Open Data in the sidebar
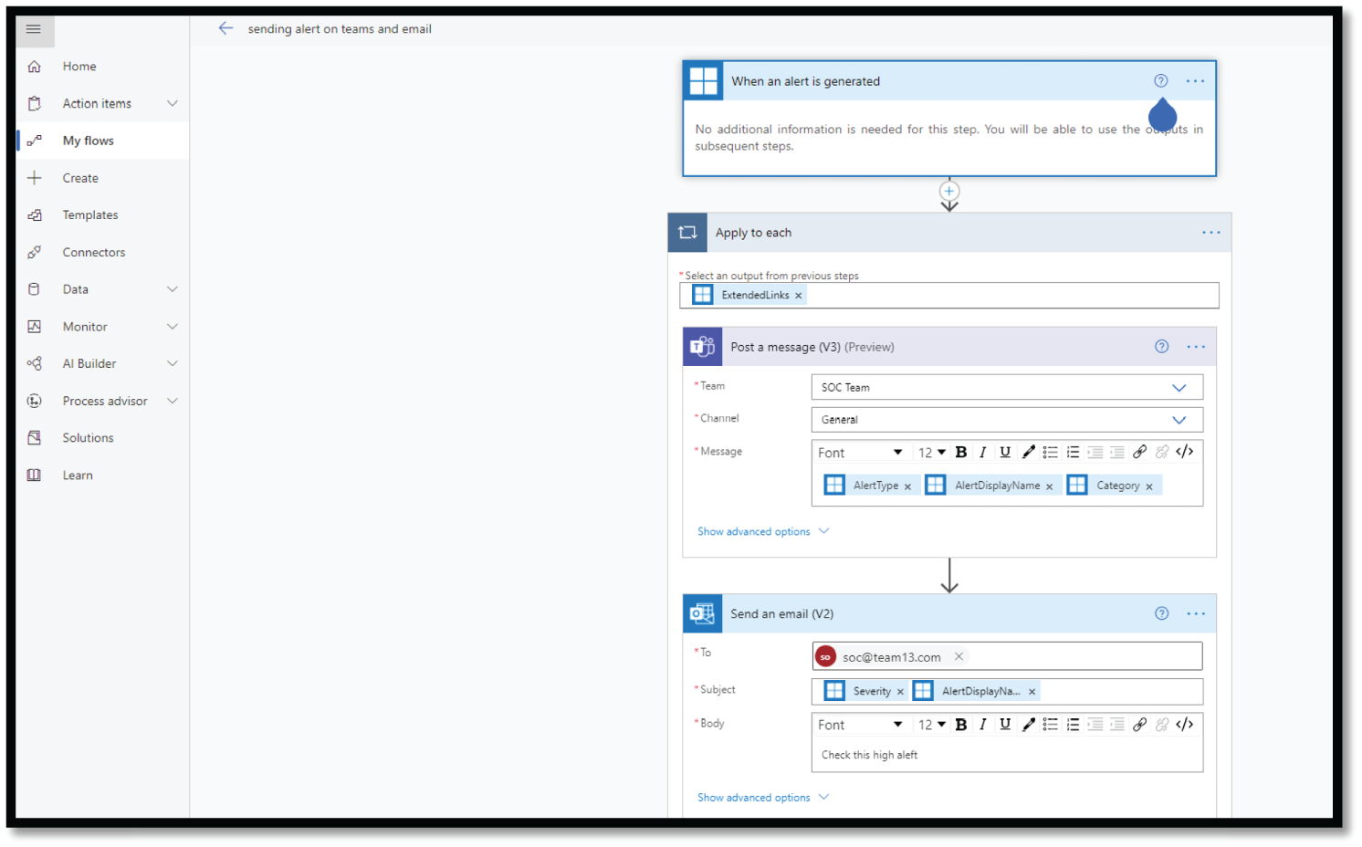Screen dimensions: 1362x847 (76, 289)
